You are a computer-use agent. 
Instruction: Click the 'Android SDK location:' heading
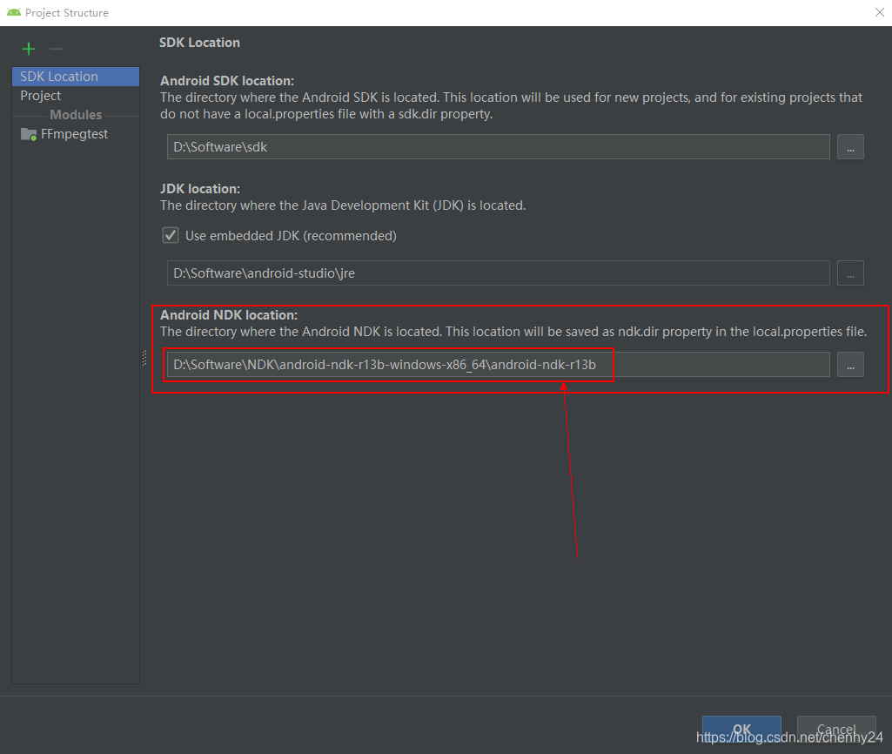click(227, 81)
